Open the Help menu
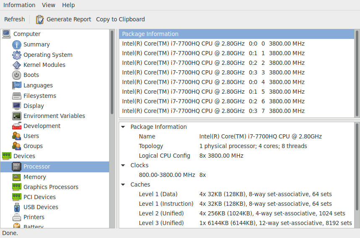The image size is (360, 238). click(68, 5)
